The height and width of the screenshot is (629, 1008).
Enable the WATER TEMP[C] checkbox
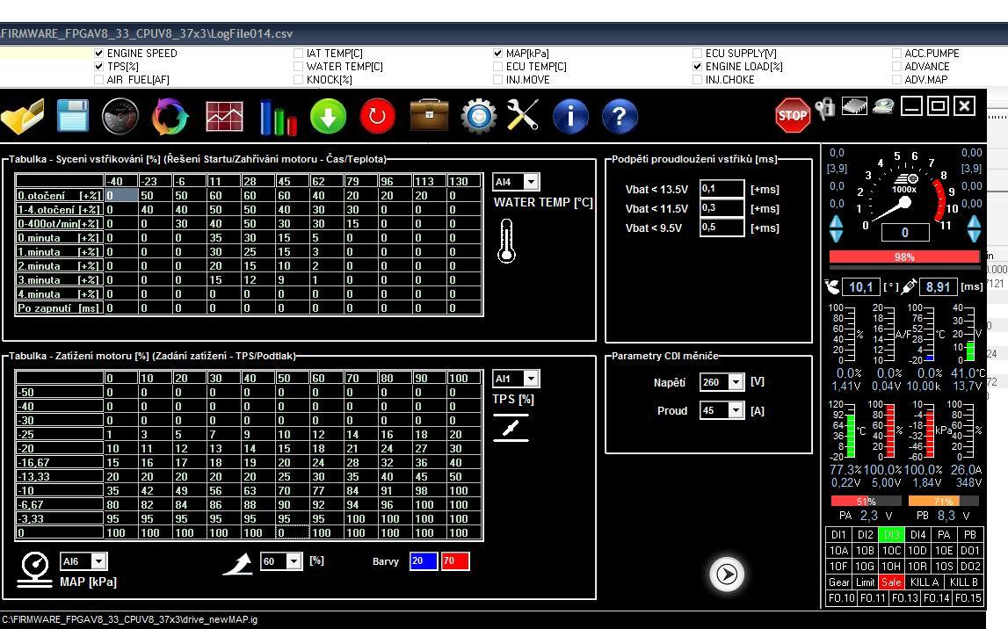pyautogui.click(x=299, y=67)
